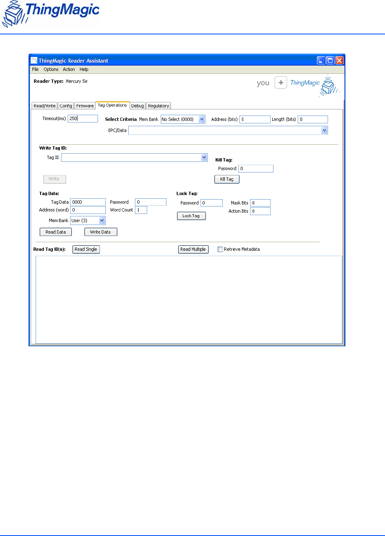This screenshot has width=385, height=536.
Task: Click the Address (word) field
Action: pyautogui.click(x=88, y=210)
